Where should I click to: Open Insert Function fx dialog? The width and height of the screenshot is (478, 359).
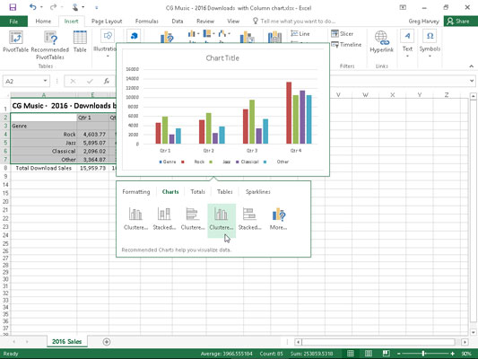[106, 81]
